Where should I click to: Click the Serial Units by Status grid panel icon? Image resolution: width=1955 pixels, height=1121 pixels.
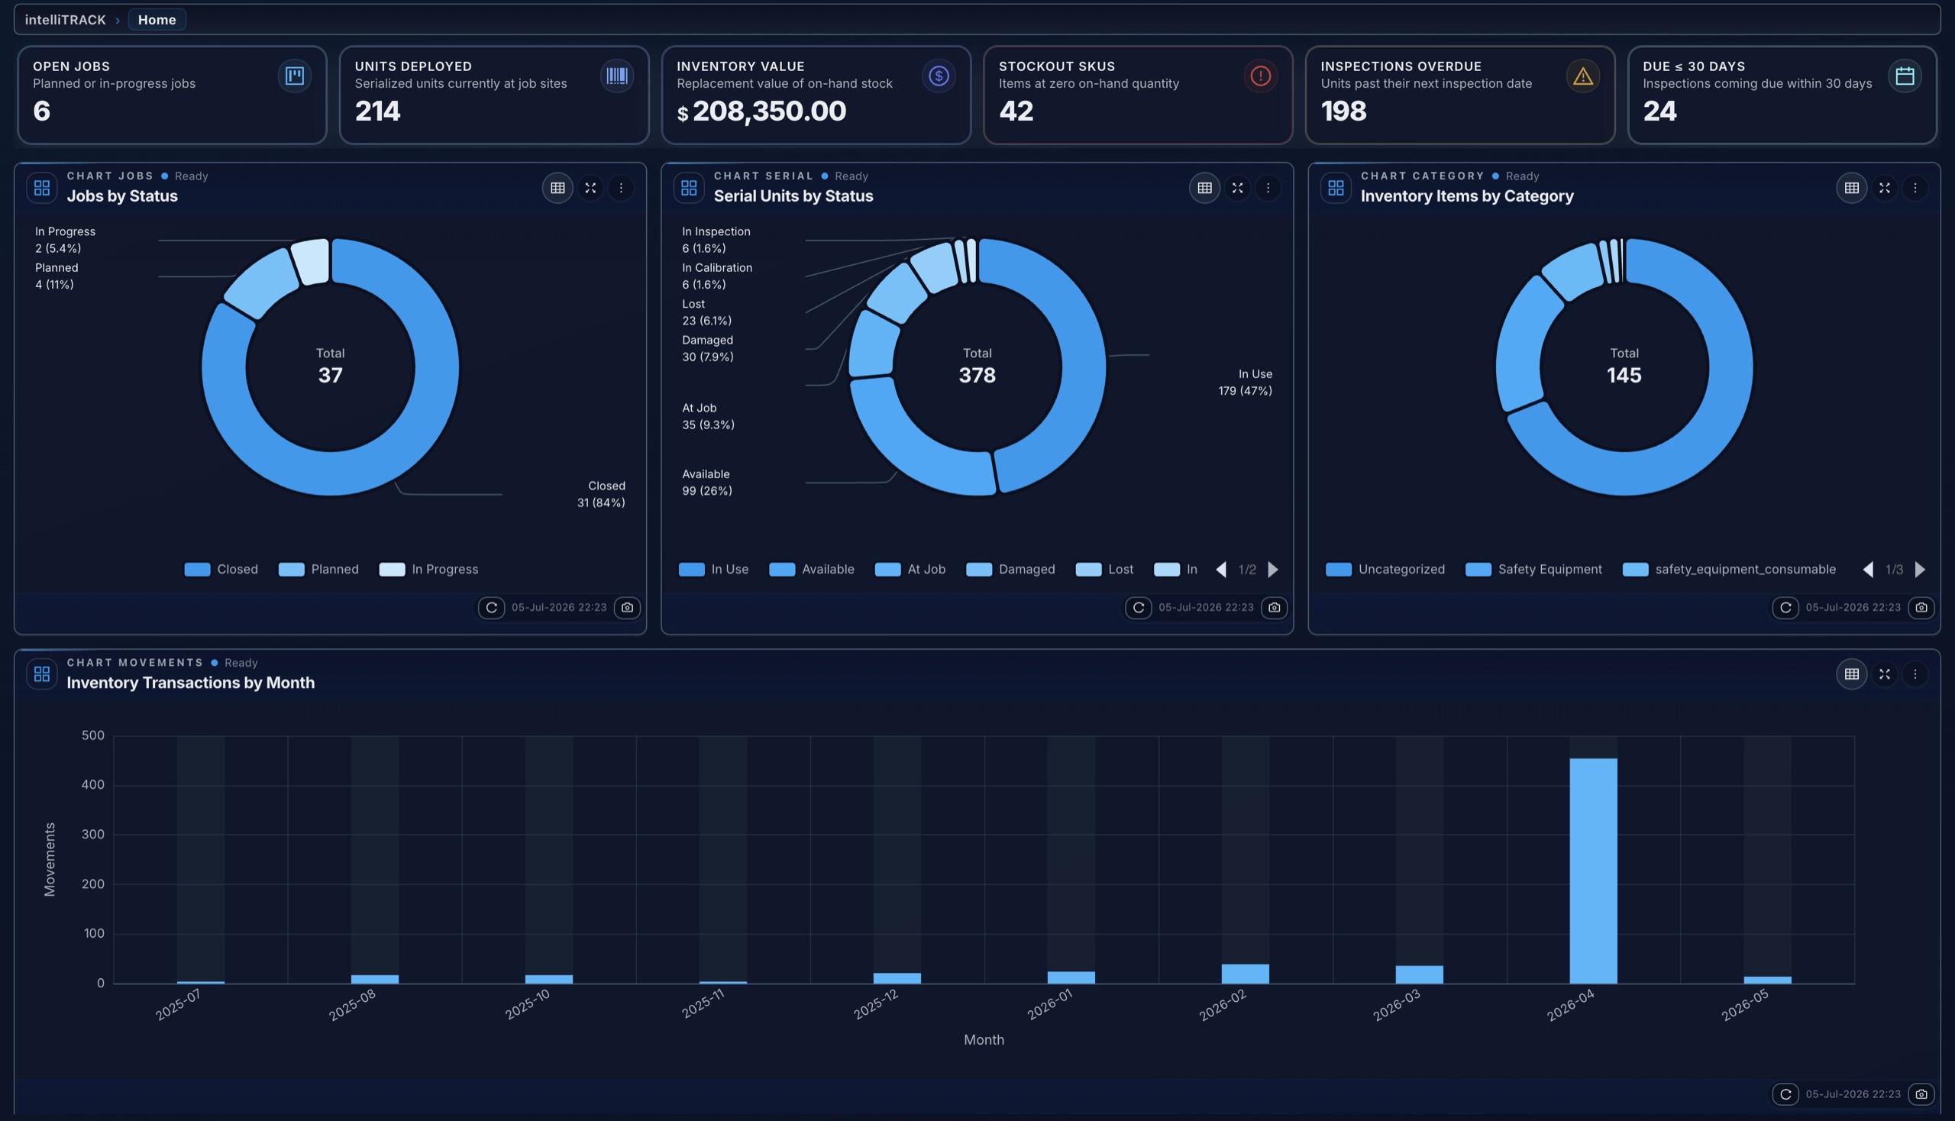(x=688, y=187)
